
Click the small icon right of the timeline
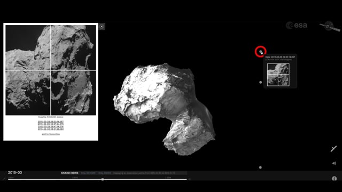click(190, 179)
